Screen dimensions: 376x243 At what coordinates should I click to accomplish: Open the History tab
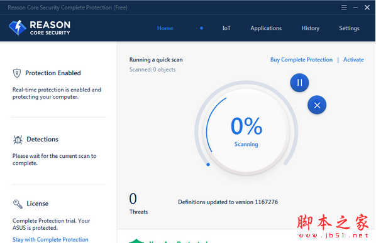click(311, 28)
